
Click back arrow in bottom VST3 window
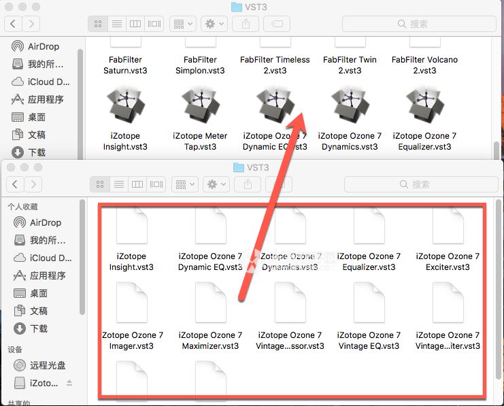(x=15, y=184)
